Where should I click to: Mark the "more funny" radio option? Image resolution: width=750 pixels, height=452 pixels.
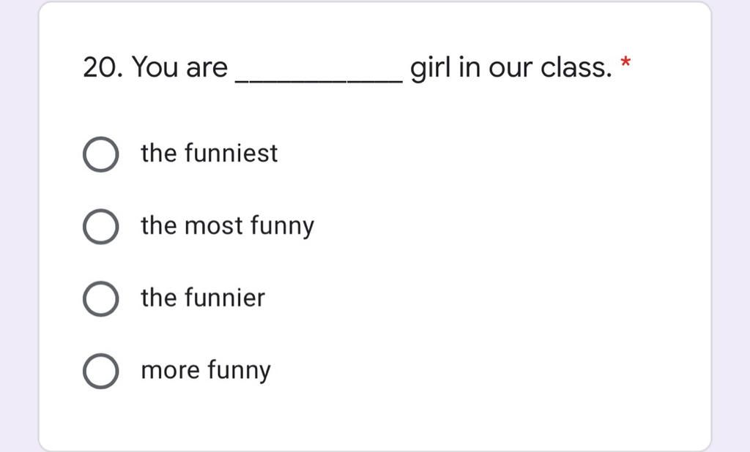pos(100,372)
